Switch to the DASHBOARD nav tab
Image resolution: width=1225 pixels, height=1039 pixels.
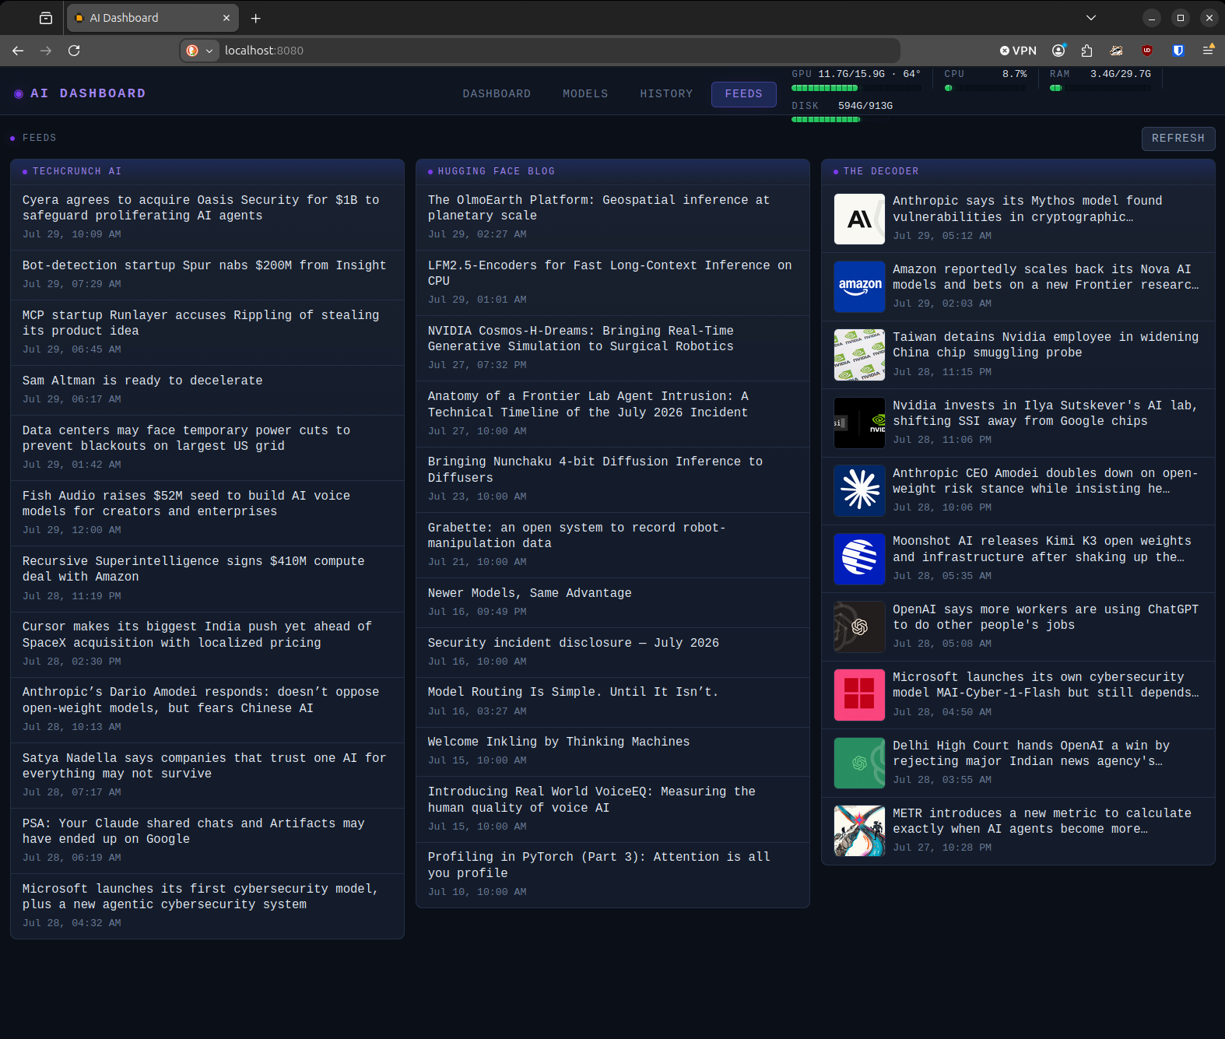click(x=497, y=94)
